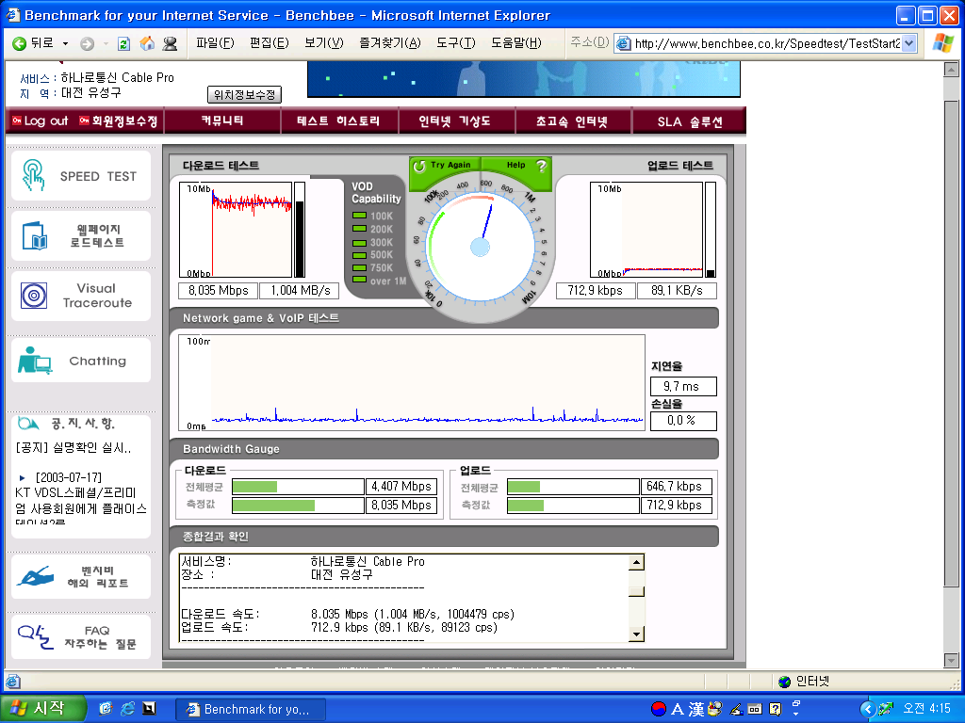The width and height of the screenshot is (965, 723).
Task: Open the address bar dropdown arrow
Action: point(909,43)
